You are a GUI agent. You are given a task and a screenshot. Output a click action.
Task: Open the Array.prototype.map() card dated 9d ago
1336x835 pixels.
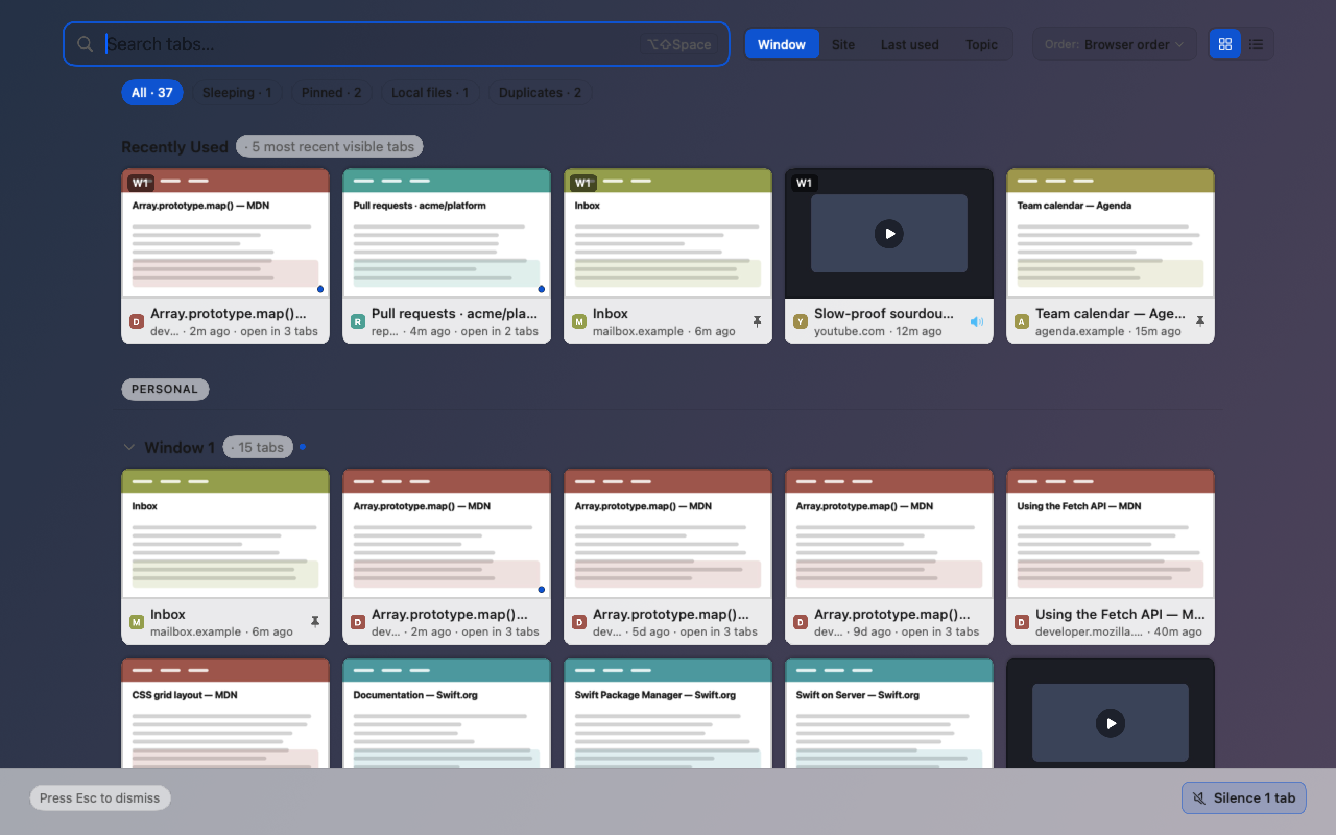(x=889, y=557)
